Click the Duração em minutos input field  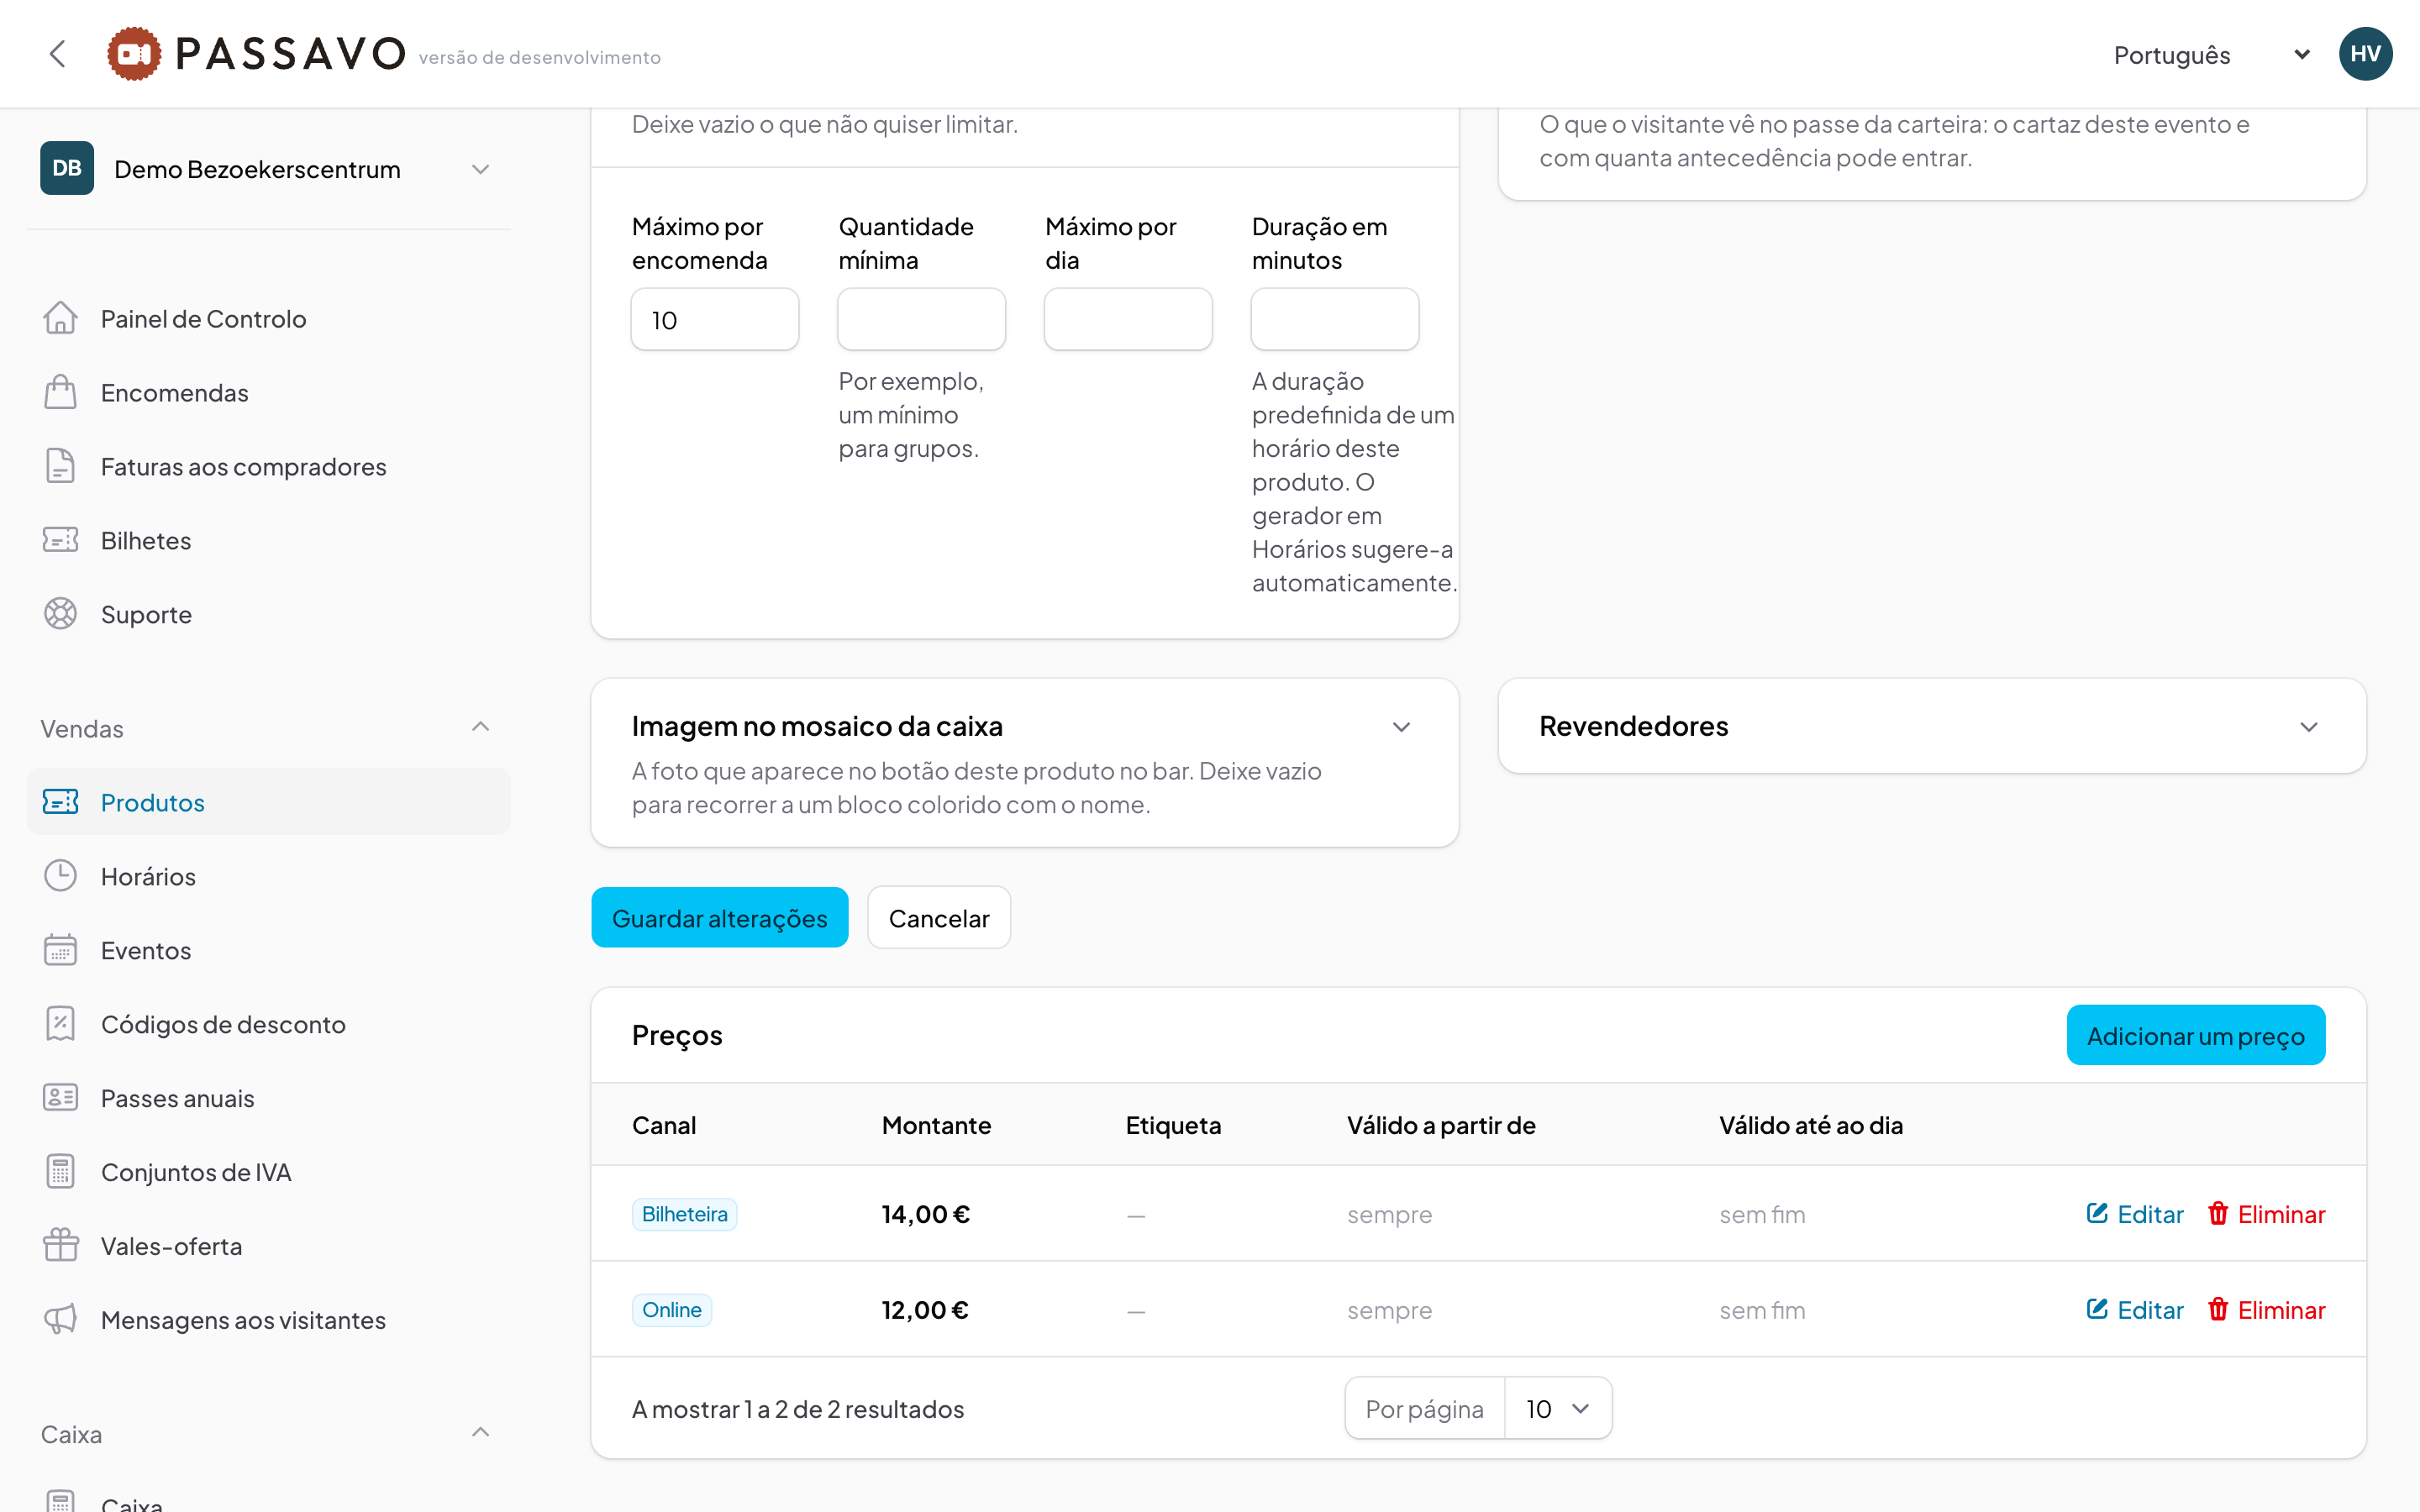tap(1335, 319)
